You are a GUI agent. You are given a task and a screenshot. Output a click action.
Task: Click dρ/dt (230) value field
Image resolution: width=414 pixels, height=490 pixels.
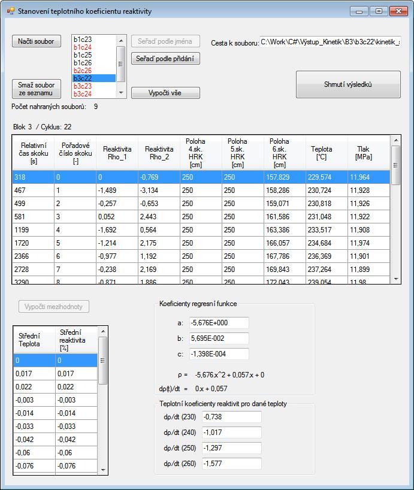(231, 417)
